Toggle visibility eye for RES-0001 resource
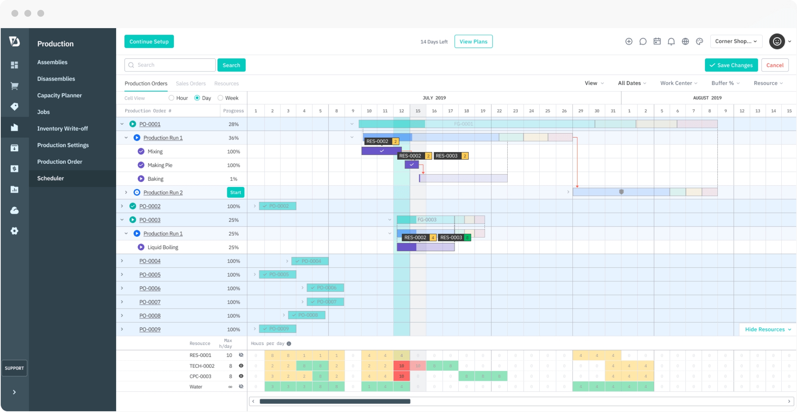 (x=241, y=355)
